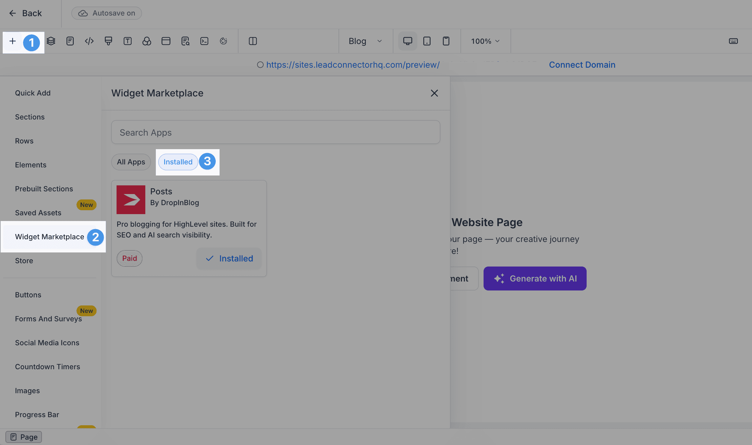Close the Widget Marketplace panel

434,93
